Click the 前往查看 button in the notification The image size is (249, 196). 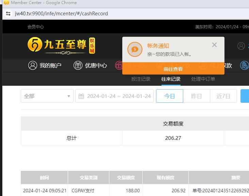tap(173, 69)
